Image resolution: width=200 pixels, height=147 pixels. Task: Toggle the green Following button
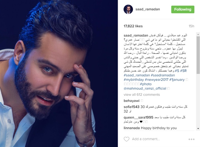tap(183, 9)
